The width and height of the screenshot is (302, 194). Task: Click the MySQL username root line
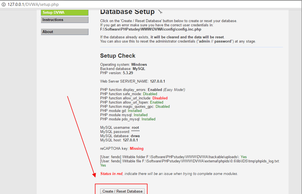[120, 128]
